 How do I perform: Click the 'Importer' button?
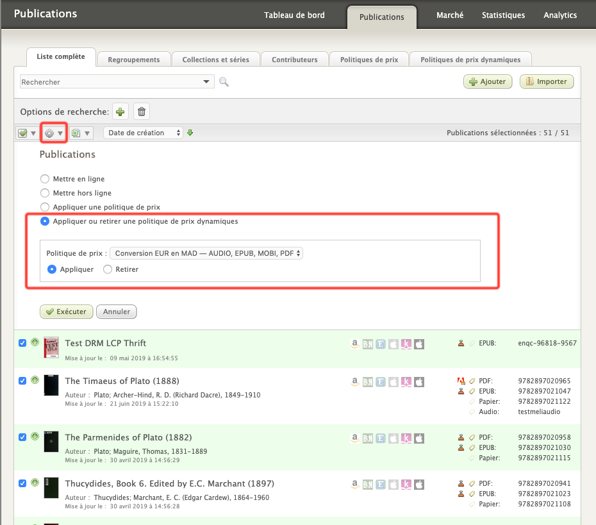tap(546, 81)
